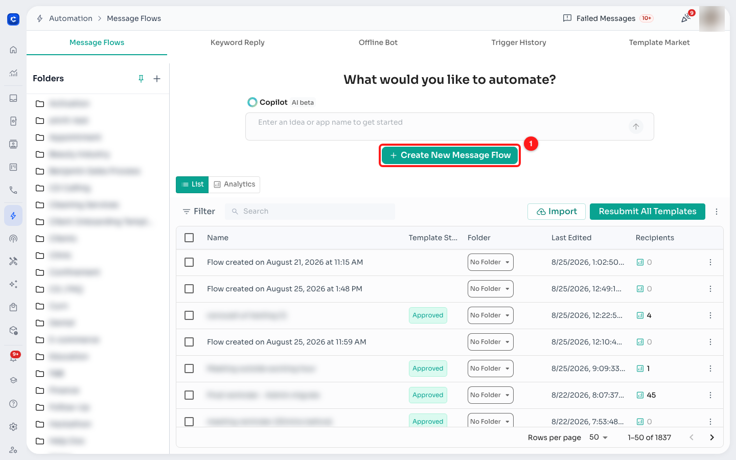This screenshot has height=460, width=736.
Task: Check the flow created August 25 at 1:48 PM
Action: point(189,289)
